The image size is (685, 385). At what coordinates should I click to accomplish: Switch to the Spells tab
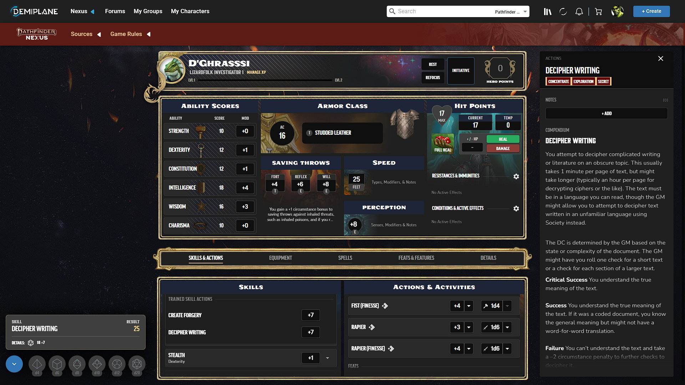345,258
